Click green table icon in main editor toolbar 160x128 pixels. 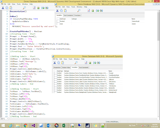pos(38,8)
